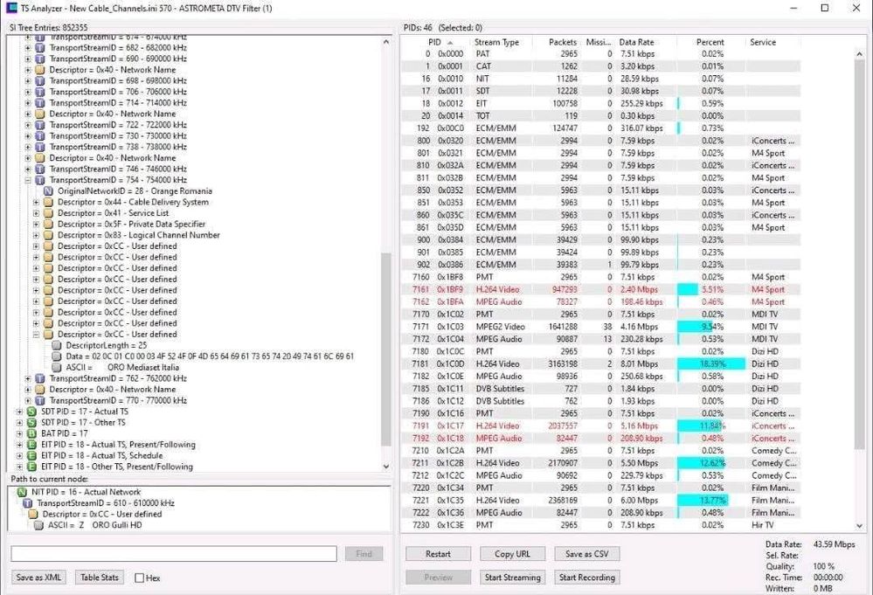Click the TransportStreamID = 762 node icon
The width and height of the screenshot is (873, 595).
(40, 378)
